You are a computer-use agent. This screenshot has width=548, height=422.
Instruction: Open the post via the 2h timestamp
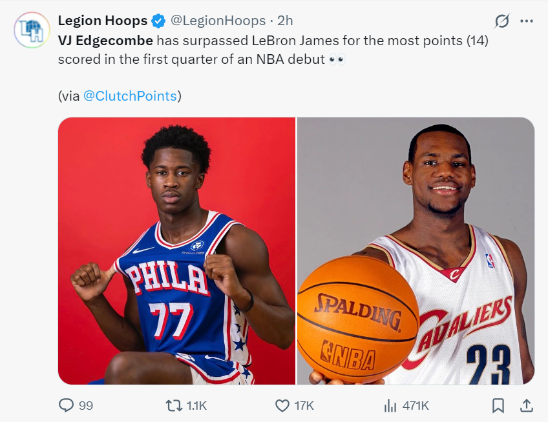pos(285,21)
